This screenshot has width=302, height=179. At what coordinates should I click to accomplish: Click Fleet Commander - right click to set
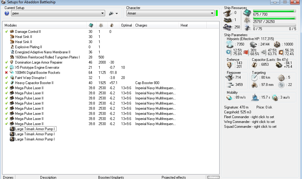[249, 117]
